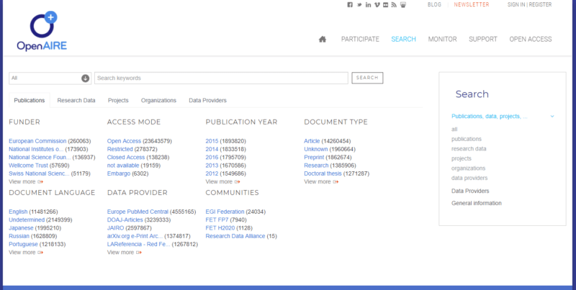Open sidebar 'all' search link
This screenshot has width=576, height=290.
(x=454, y=130)
